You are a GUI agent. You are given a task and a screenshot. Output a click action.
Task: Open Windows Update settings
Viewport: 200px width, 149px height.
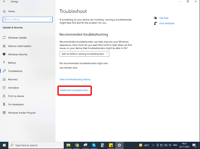click(17, 38)
